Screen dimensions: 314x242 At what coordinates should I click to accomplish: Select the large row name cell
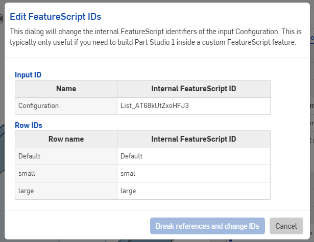click(66, 191)
